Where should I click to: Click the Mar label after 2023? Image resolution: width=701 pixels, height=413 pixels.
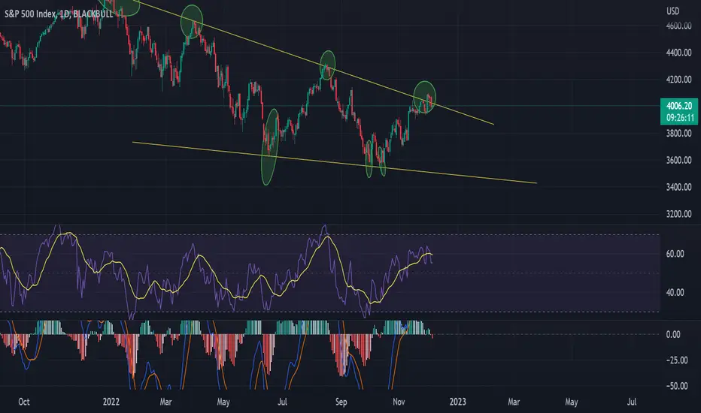click(514, 402)
